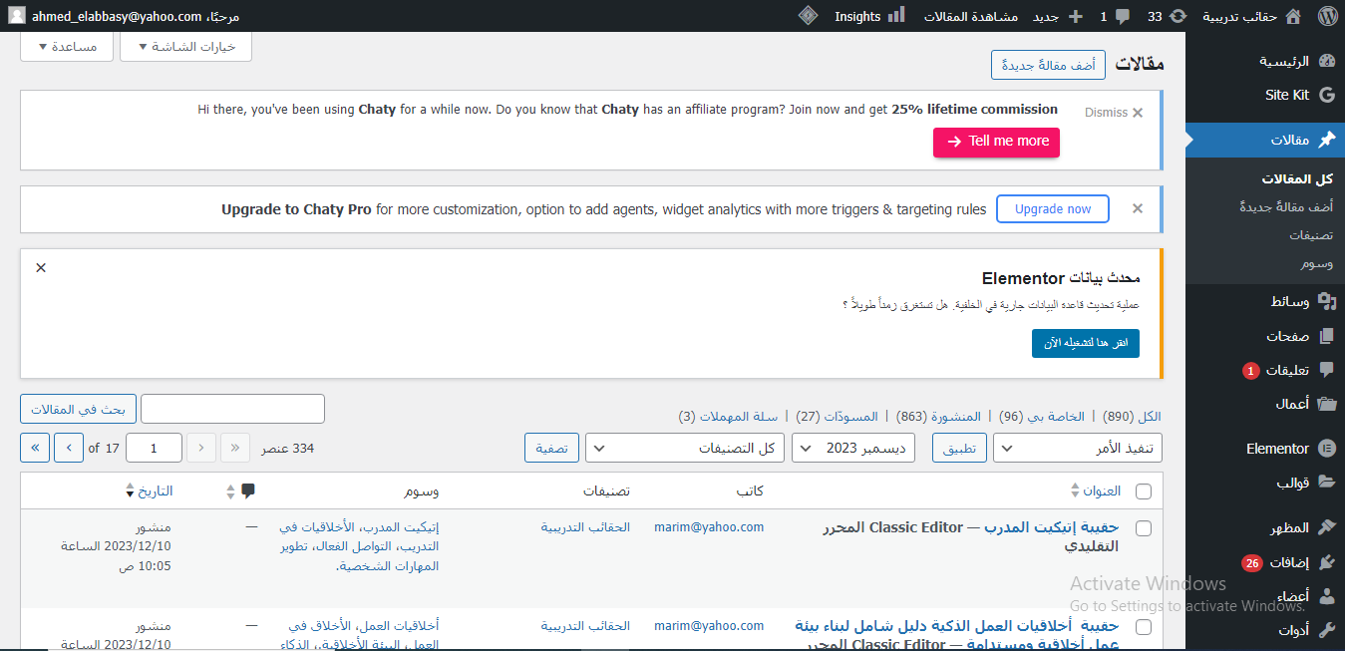Click the مشاهدة المقالات admin bar link

[x=971, y=17]
